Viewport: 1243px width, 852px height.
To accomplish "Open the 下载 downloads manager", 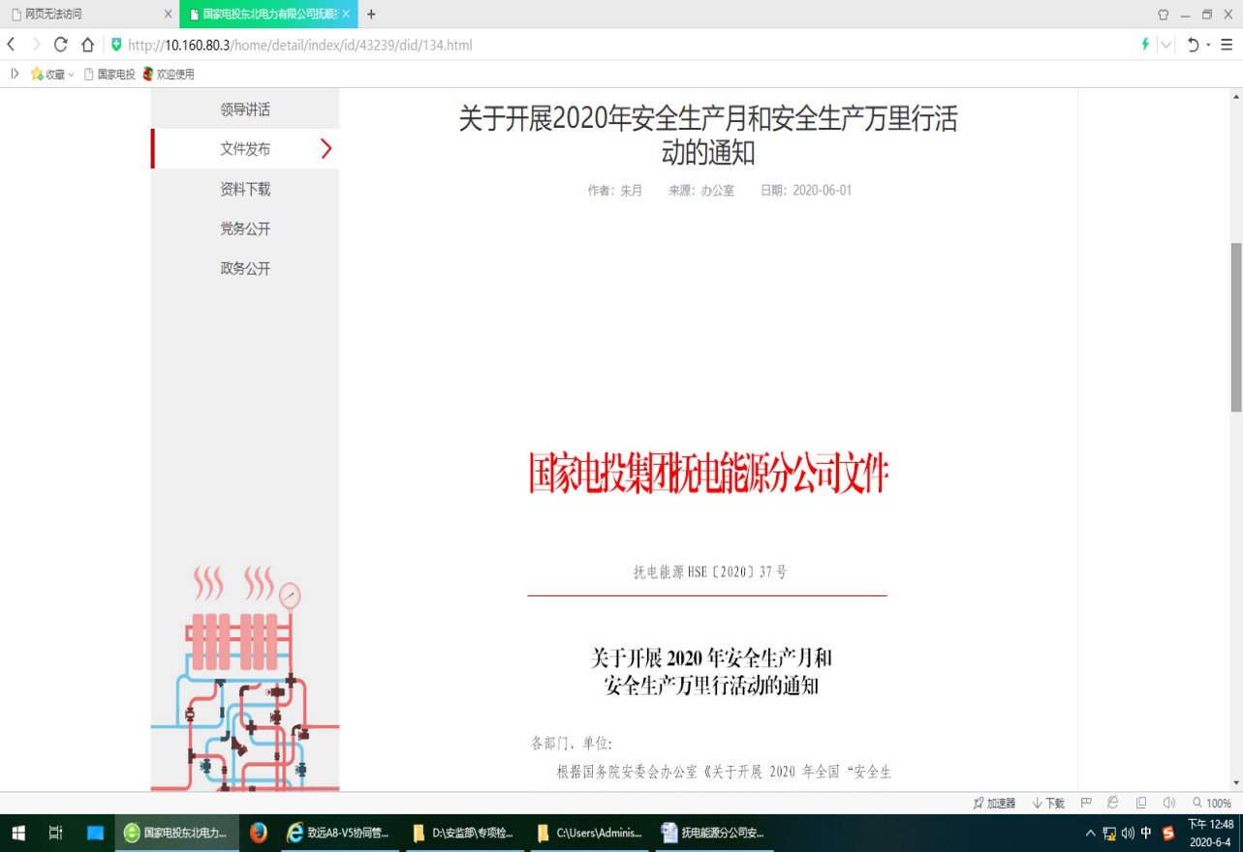I will click(1048, 804).
